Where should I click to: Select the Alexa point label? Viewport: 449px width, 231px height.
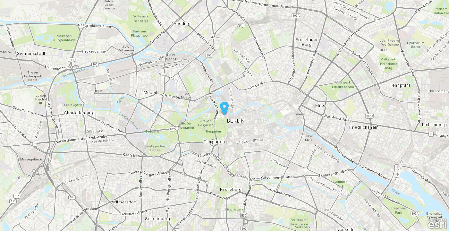(x=300, y=114)
